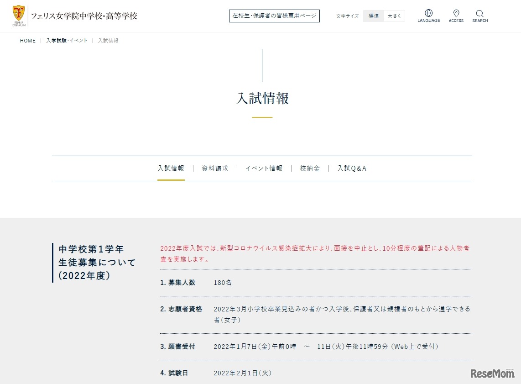Click the Ferris Jogakuin crest logo
The width and height of the screenshot is (521, 384).
[x=19, y=16]
